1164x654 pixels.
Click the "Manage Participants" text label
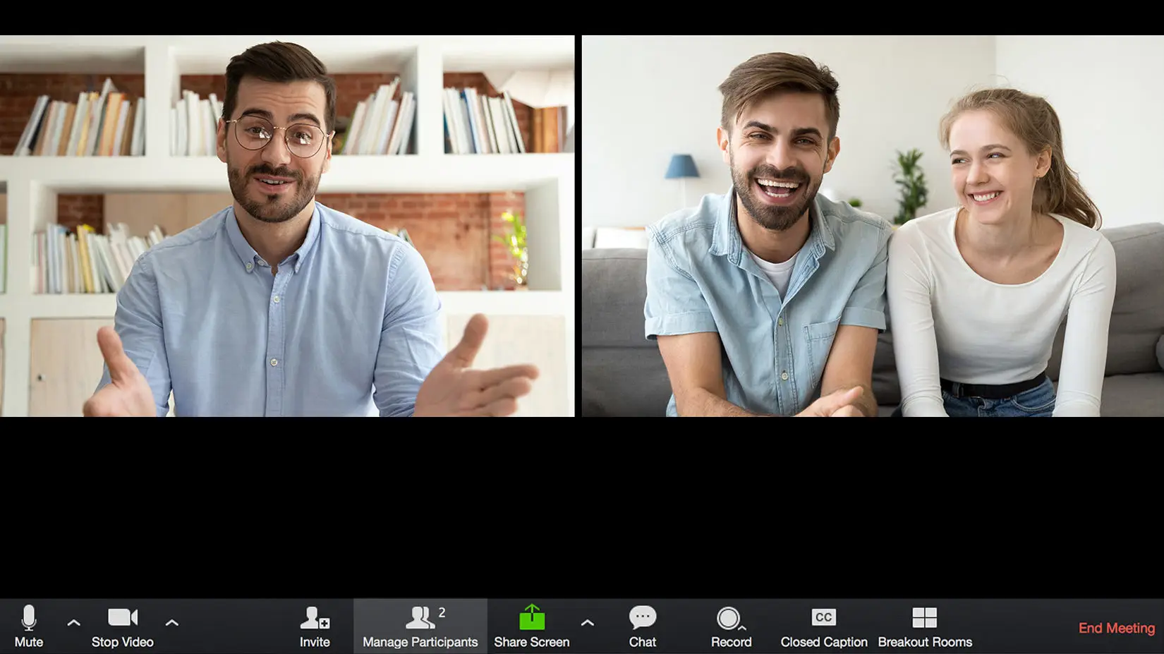click(x=420, y=642)
